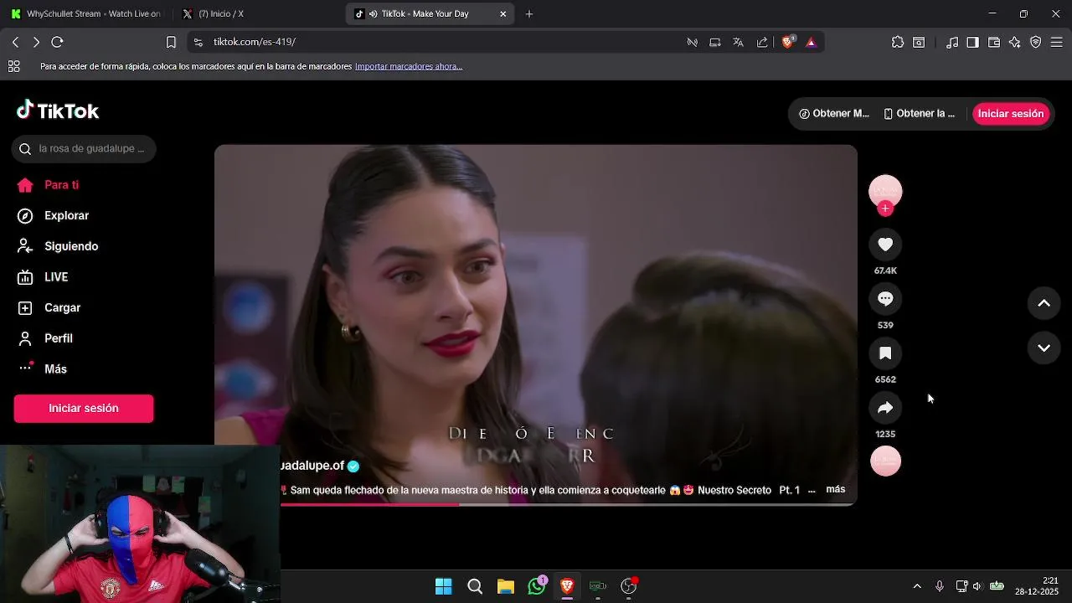Open the taskbar volume control
Screen dimensions: 1072x603
coord(977,586)
